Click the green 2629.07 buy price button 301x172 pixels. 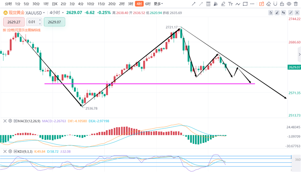(x=54, y=22)
